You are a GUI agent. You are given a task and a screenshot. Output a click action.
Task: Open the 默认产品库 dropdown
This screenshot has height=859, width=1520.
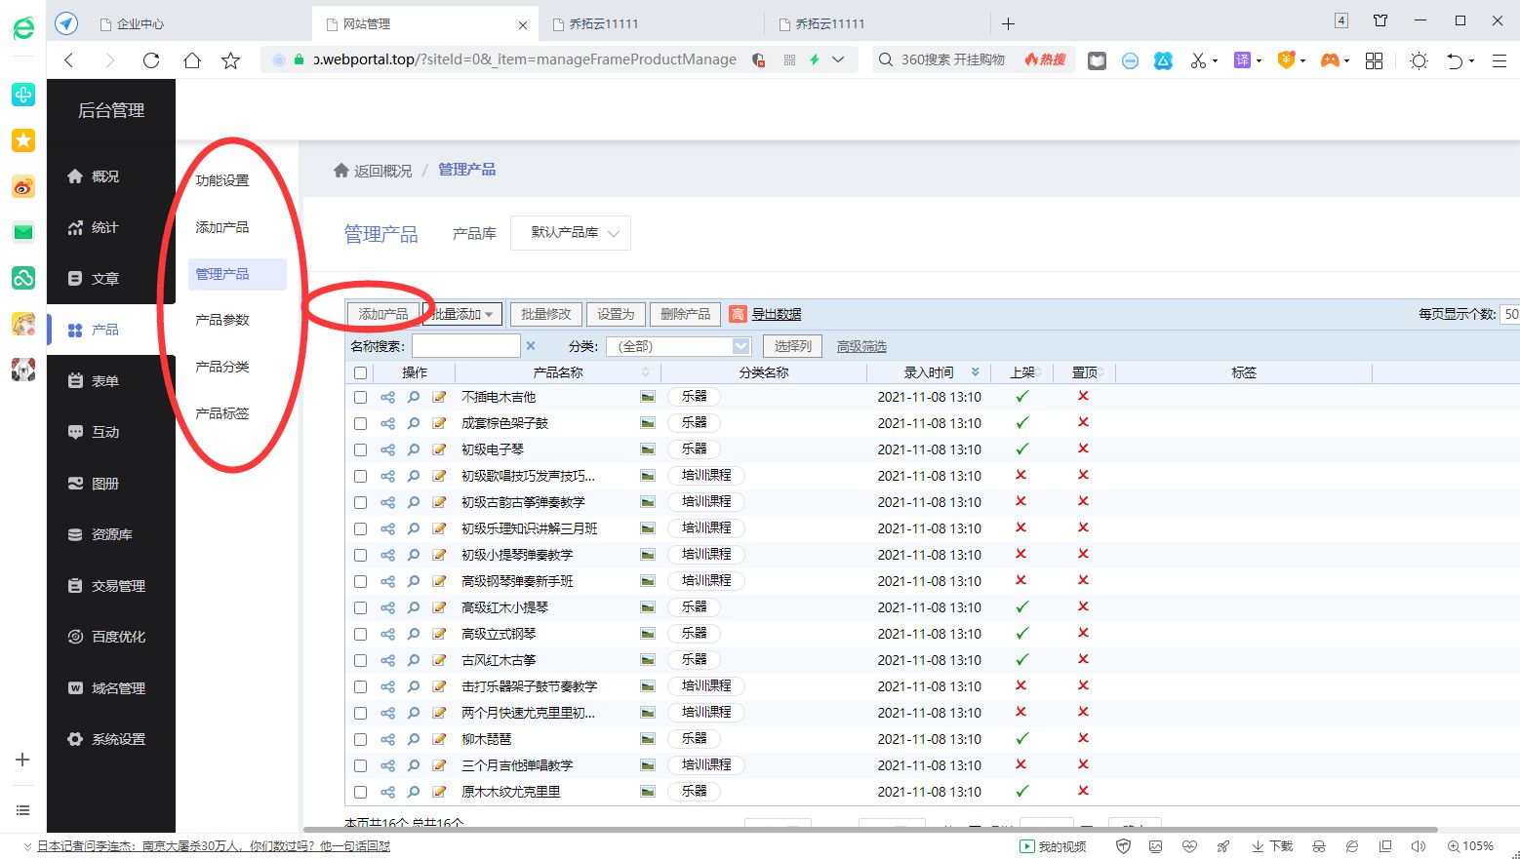tap(570, 232)
